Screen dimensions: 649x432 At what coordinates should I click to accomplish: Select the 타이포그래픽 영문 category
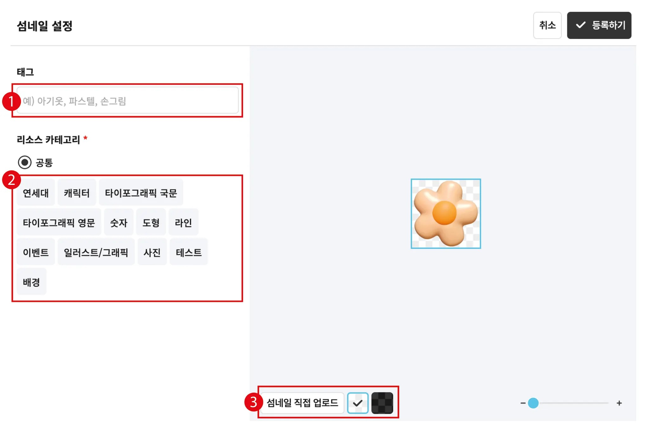(59, 222)
